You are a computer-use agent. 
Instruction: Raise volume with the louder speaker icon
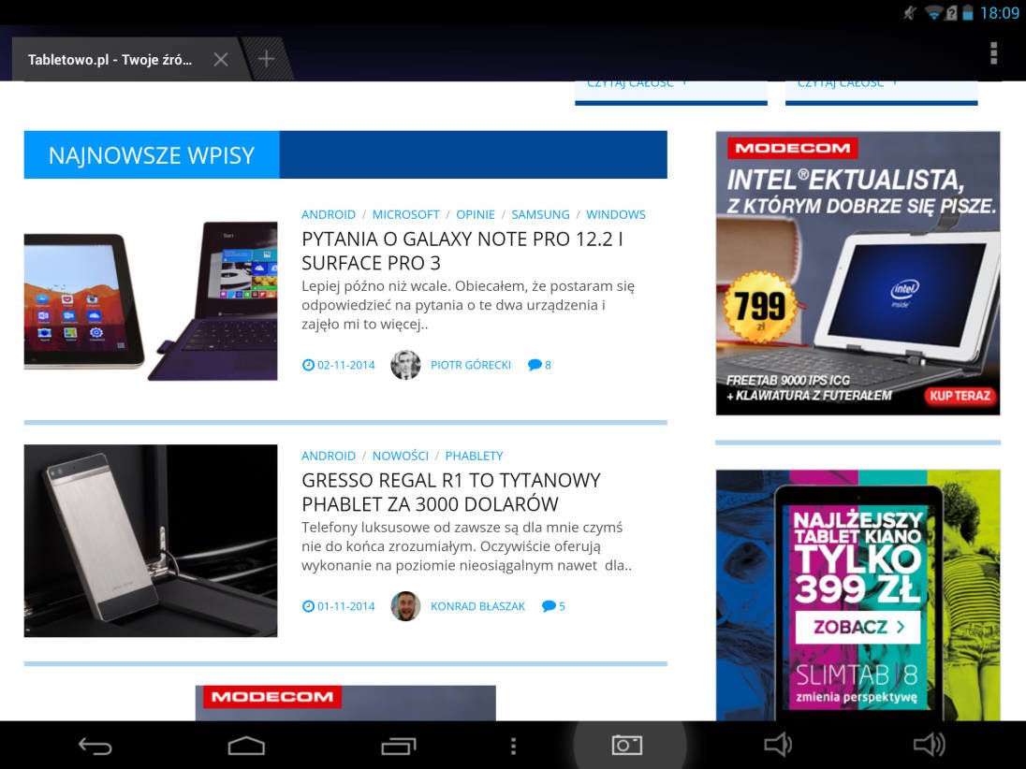(930, 744)
